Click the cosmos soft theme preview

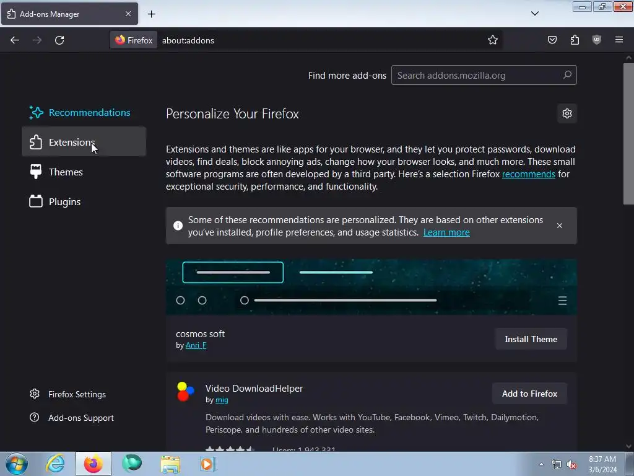coord(371,287)
